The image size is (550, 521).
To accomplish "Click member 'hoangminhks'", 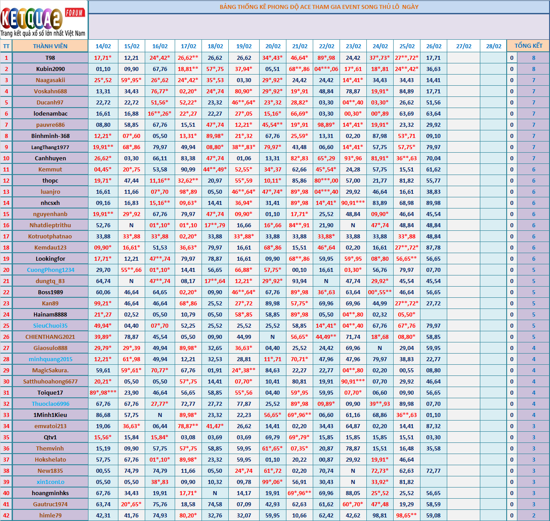I will [50, 493].
